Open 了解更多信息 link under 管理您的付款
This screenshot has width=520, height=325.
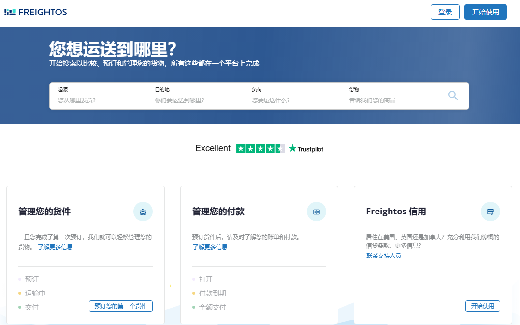click(210, 247)
